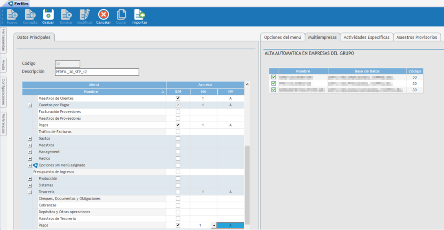Click the S/N column header
Screen dimensions: 444x230
point(178,92)
